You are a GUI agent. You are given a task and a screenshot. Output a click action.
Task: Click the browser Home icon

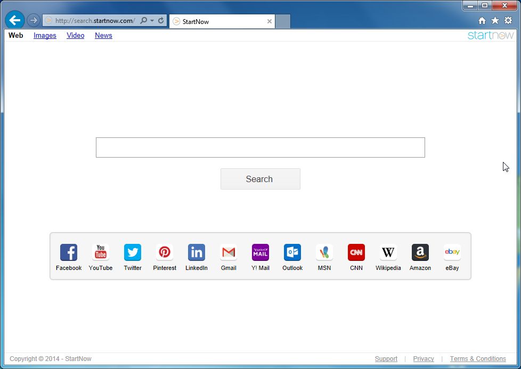click(481, 20)
